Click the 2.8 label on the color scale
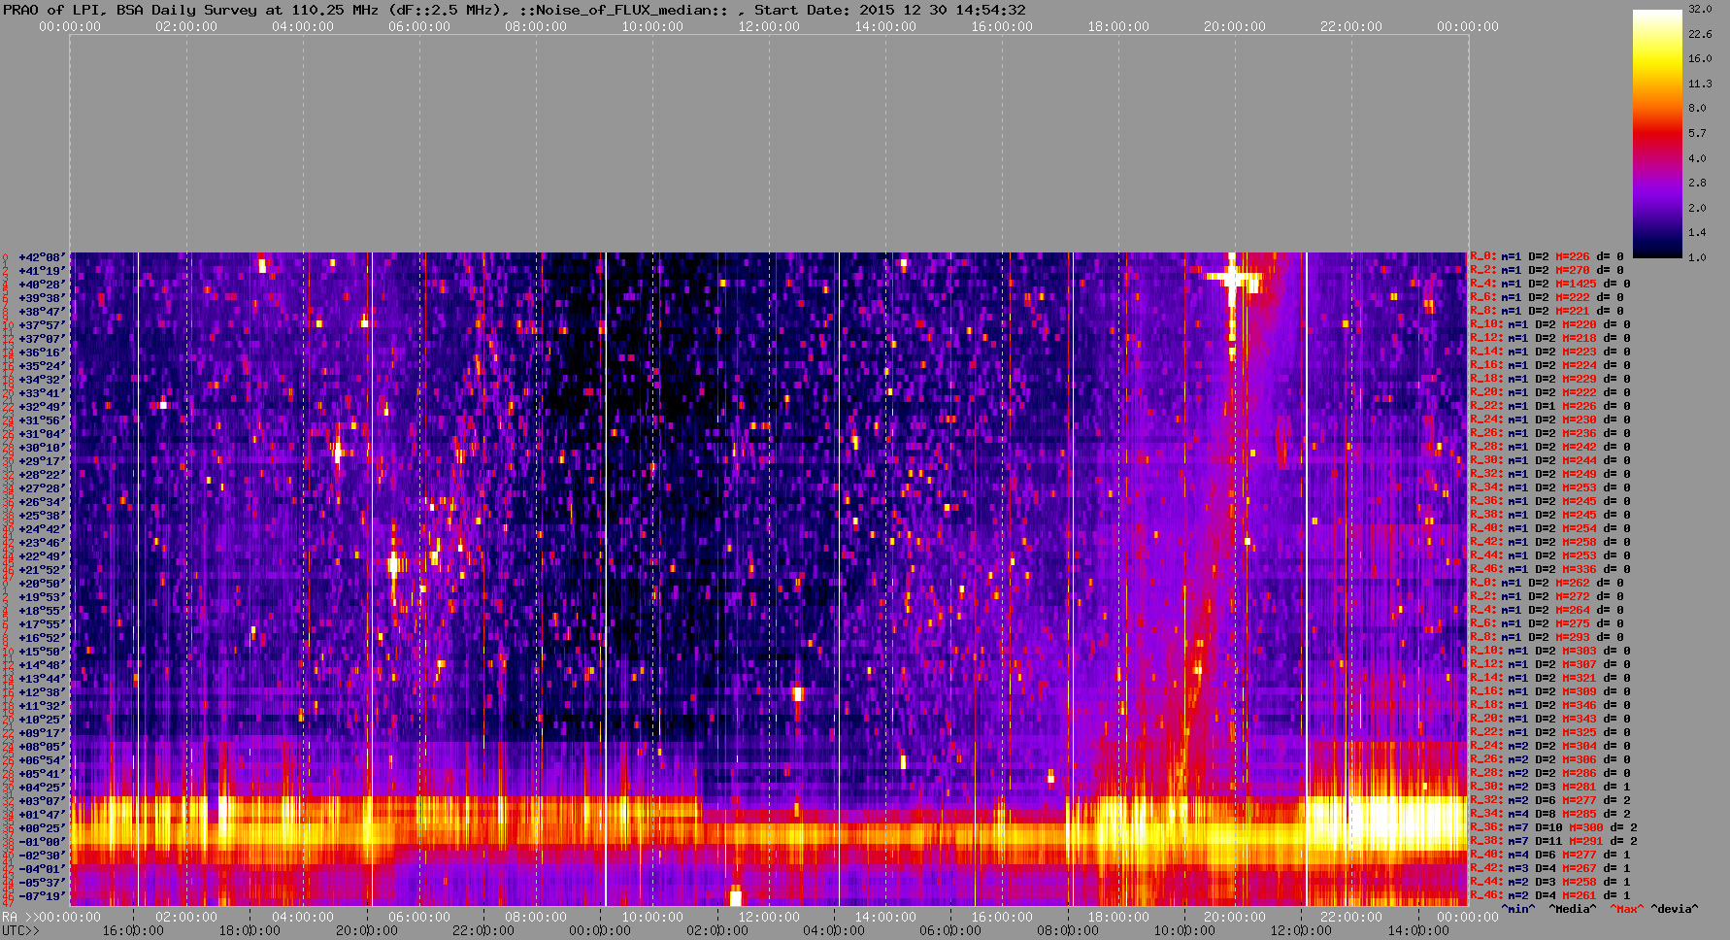The height and width of the screenshot is (940, 1730). coord(1697,183)
